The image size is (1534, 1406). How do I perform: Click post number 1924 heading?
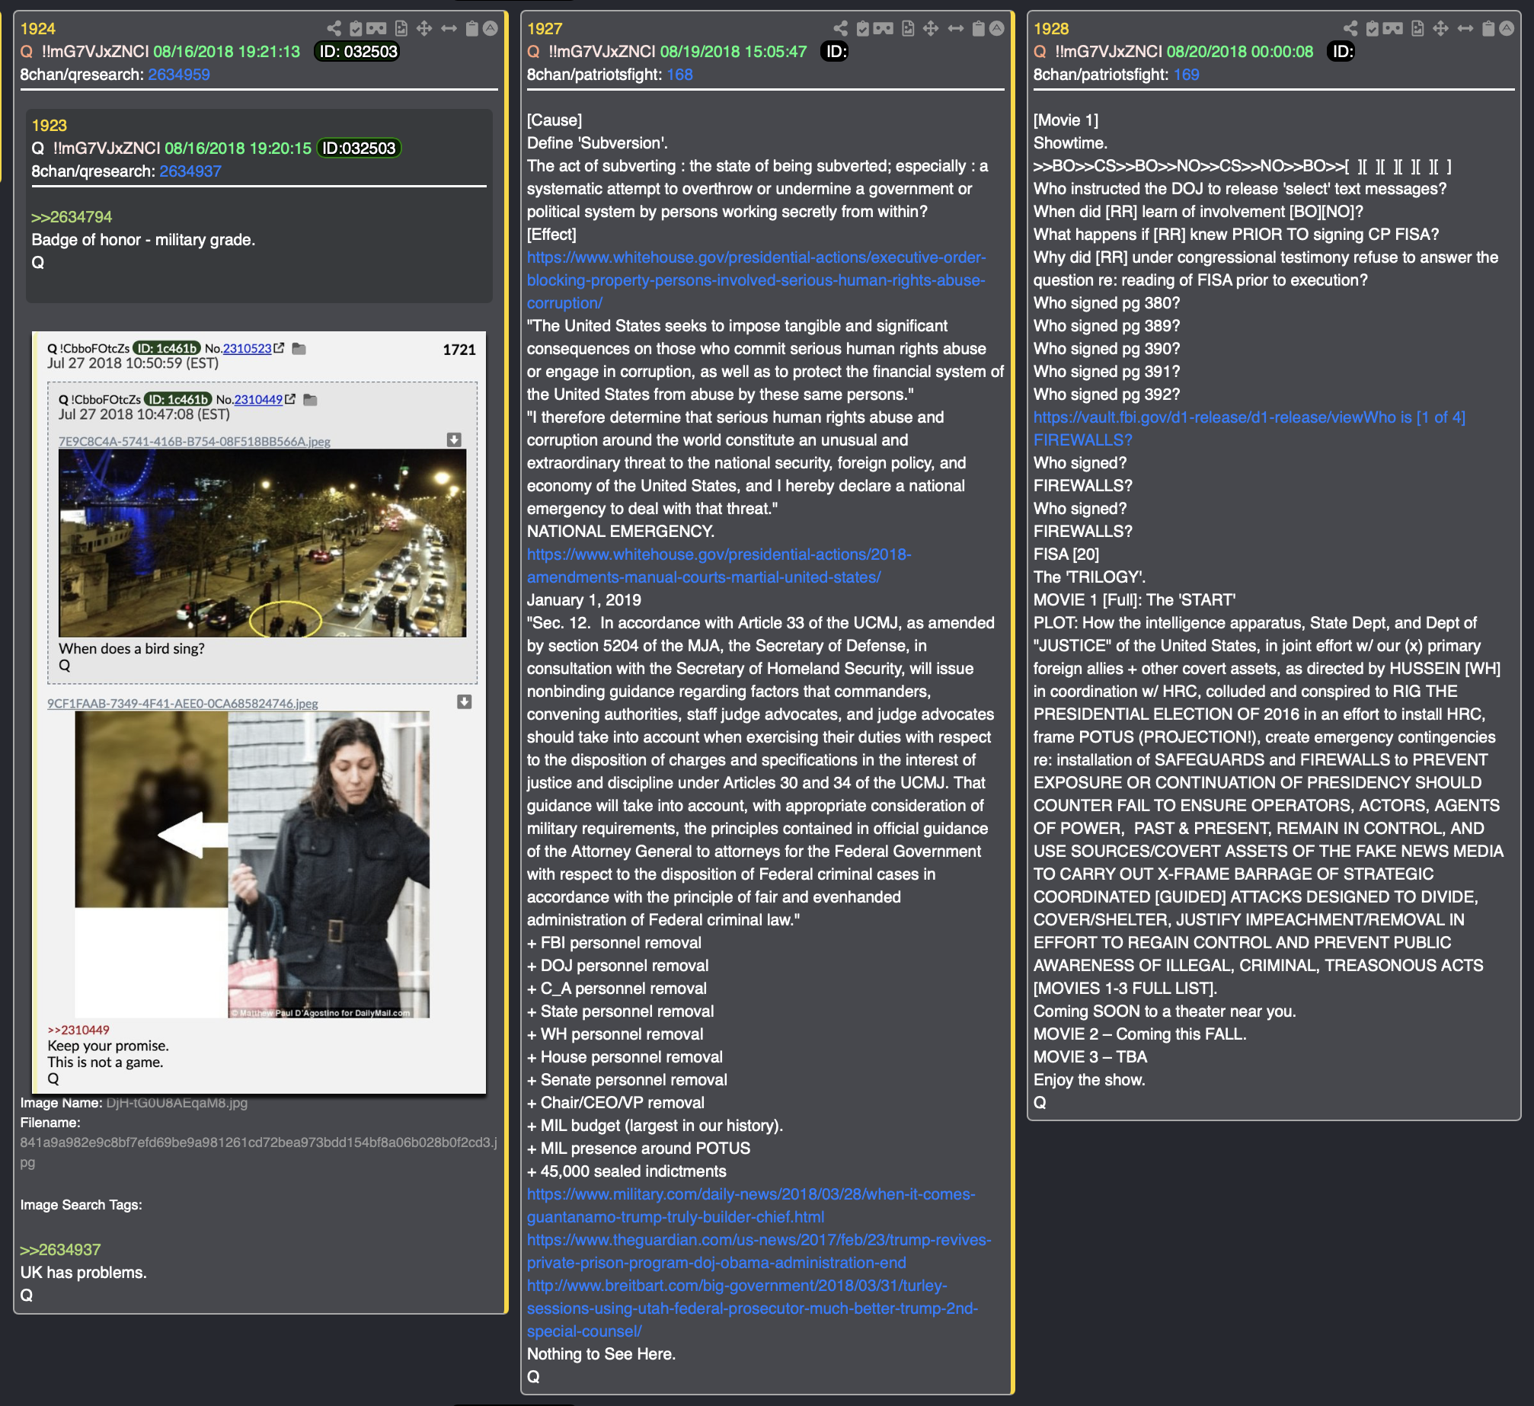click(38, 29)
